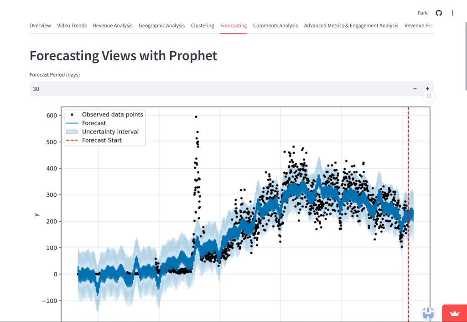Switch to the Overview tab
This screenshot has width=467, height=322.
(40, 26)
